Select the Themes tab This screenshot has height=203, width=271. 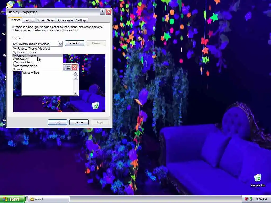pos(15,20)
